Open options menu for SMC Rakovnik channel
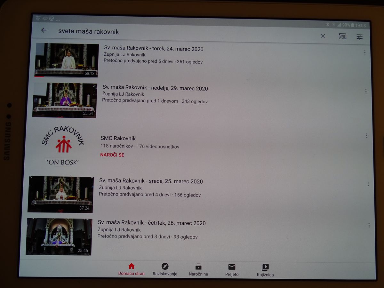384x288 pixels. pos(367,136)
